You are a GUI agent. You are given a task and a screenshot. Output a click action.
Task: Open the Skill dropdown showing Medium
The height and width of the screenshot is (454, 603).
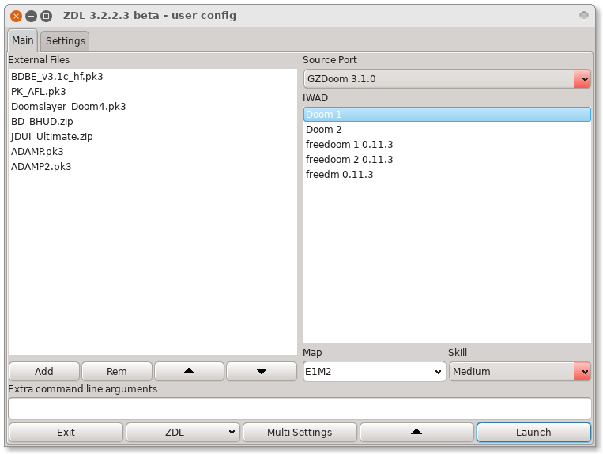click(519, 371)
